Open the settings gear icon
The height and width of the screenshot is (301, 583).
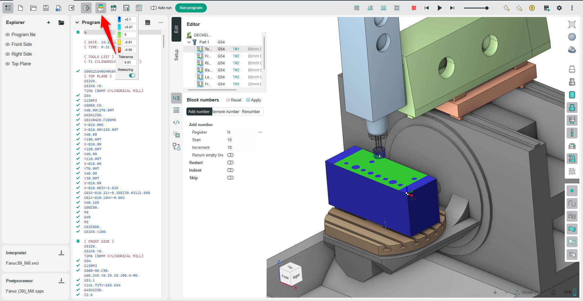click(x=559, y=8)
